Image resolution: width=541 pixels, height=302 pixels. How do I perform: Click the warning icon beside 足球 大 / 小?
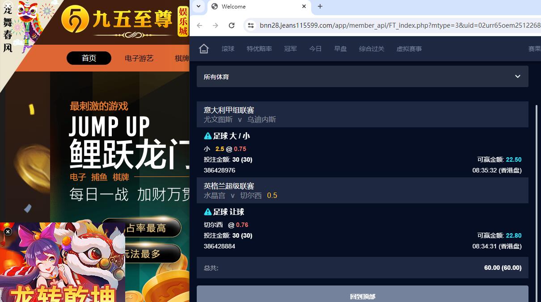[207, 136]
